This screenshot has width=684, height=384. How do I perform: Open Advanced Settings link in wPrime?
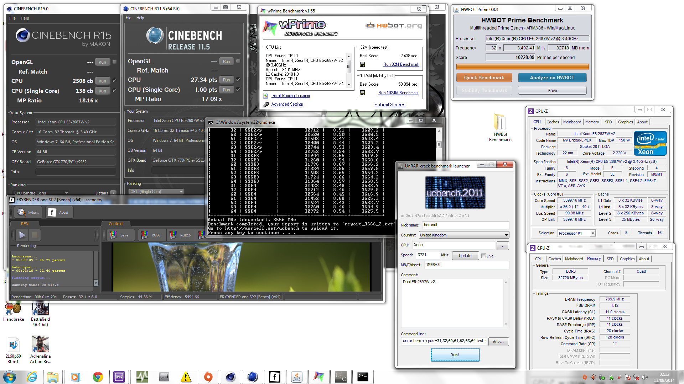(x=287, y=104)
